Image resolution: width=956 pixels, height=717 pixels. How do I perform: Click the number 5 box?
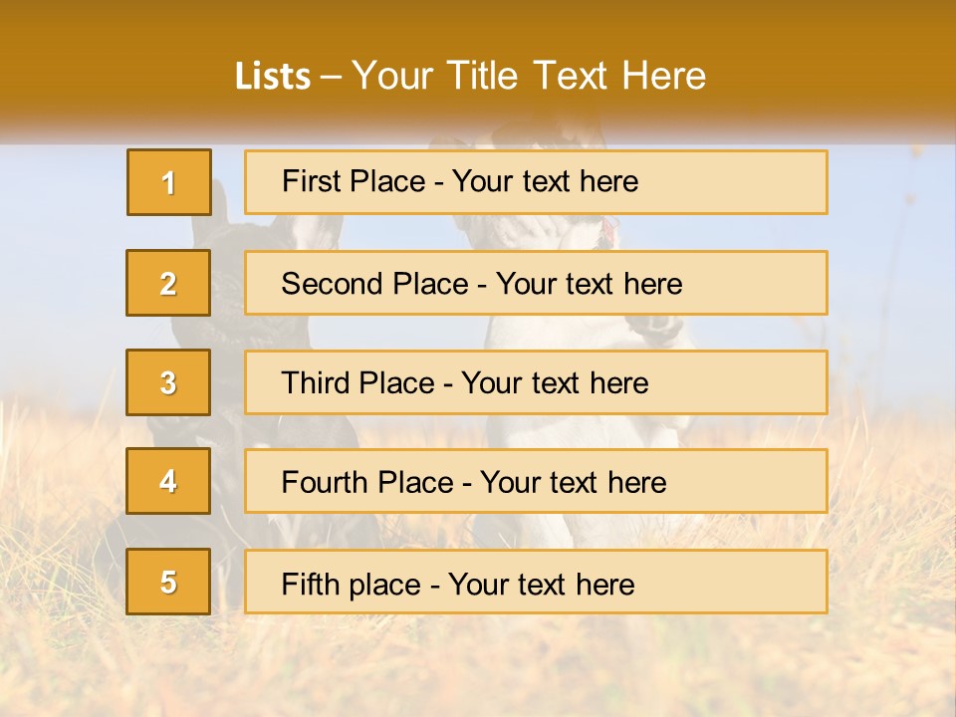click(x=168, y=582)
